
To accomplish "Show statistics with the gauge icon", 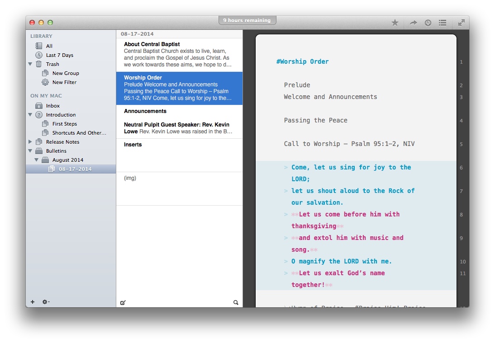I will 428,23.
